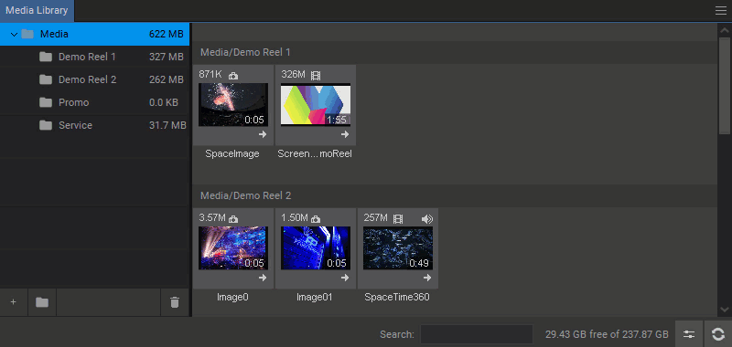Open the filter settings sliders button
Viewport: 732px width, 347px height.
(689, 334)
